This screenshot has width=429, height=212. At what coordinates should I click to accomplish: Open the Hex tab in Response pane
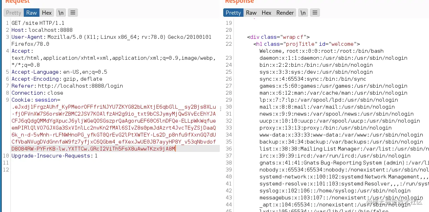click(x=267, y=13)
